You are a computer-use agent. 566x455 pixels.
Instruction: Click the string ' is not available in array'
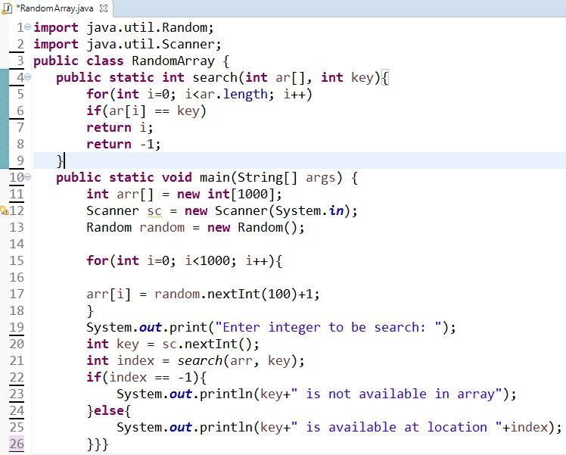coord(397,394)
